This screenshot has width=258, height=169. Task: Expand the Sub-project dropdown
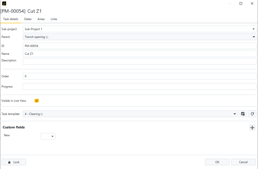point(253,29)
